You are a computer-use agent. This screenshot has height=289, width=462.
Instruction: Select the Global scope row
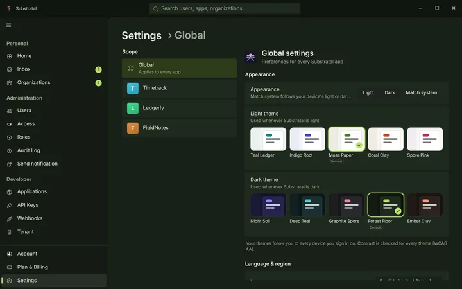pos(179,69)
